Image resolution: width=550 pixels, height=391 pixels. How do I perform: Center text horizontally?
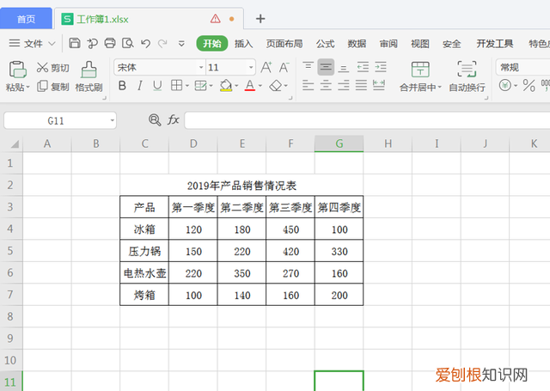[x=326, y=85]
